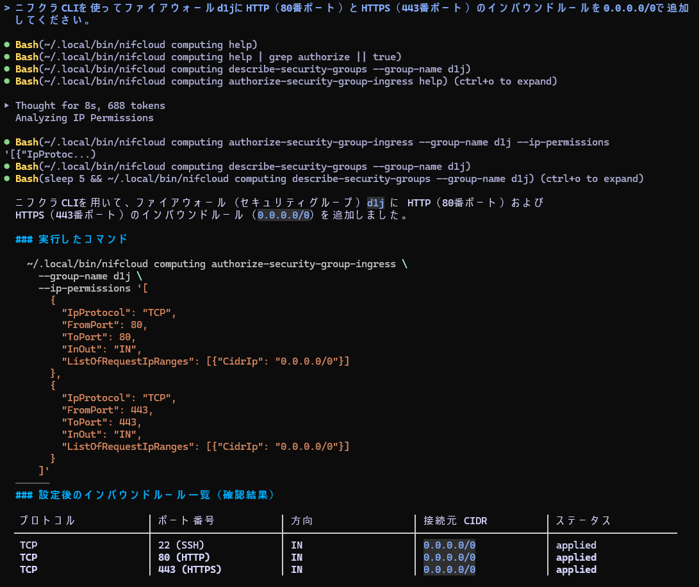
Task: Click the '443 (HTTPS)' table cell
Action: tap(190, 569)
